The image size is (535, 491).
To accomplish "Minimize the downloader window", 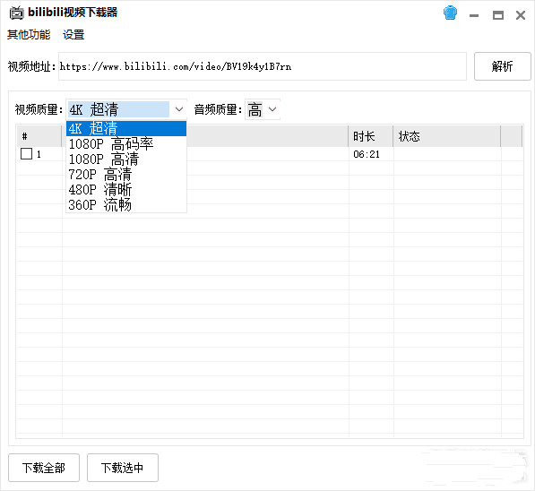I will point(473,15).
